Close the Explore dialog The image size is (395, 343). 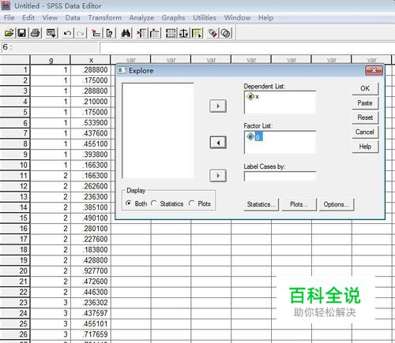374,70
